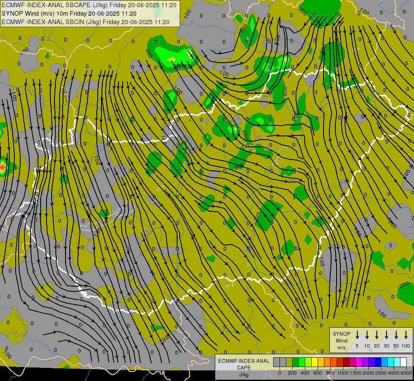Click the '0' tick label on CAPE scale
Screen dimensions: 414x381
pyautogui.click(x=280, y=373)
